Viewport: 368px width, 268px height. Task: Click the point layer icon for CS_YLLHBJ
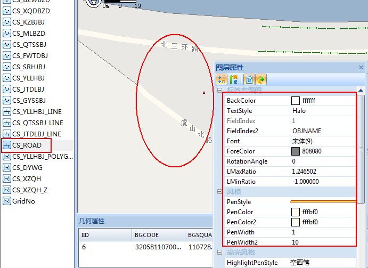(x=7, y=78)
